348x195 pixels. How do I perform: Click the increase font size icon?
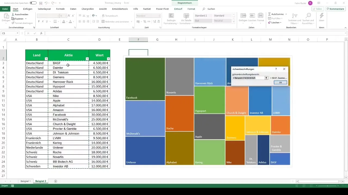[69, 16]
